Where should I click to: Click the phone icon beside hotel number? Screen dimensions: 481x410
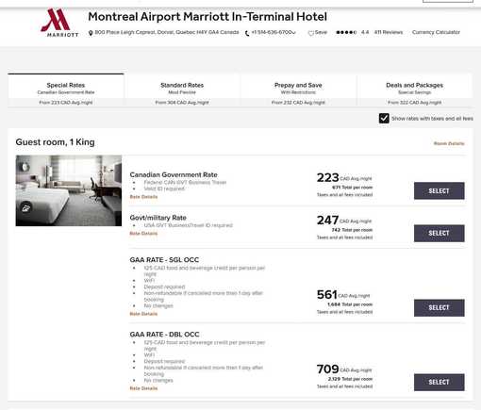point(247,33)
